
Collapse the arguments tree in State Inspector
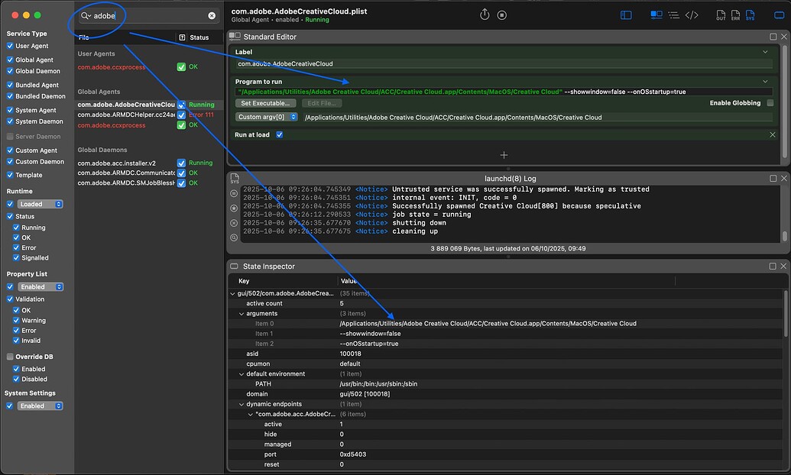240,313
